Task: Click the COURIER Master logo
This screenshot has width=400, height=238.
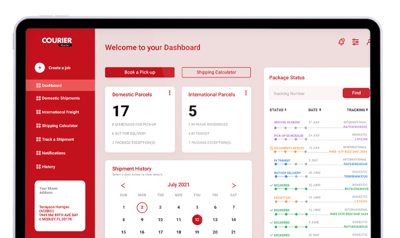Action: pyautogui.click(x=57, y=41)
